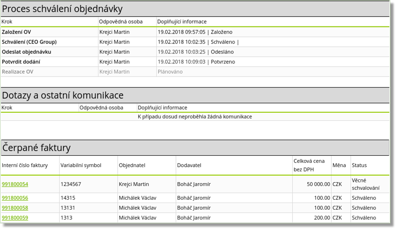The height and width of the screenshot is (229, 396).
Task: Select the greyed-out 'Realizace OV' step
Action: click(18, 72)
